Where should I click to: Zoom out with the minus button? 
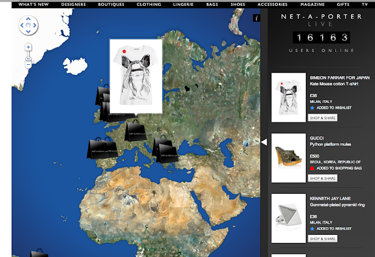click(28, 65)
